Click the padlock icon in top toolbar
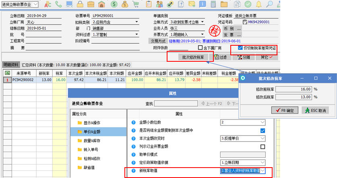 tap(81, 4)
